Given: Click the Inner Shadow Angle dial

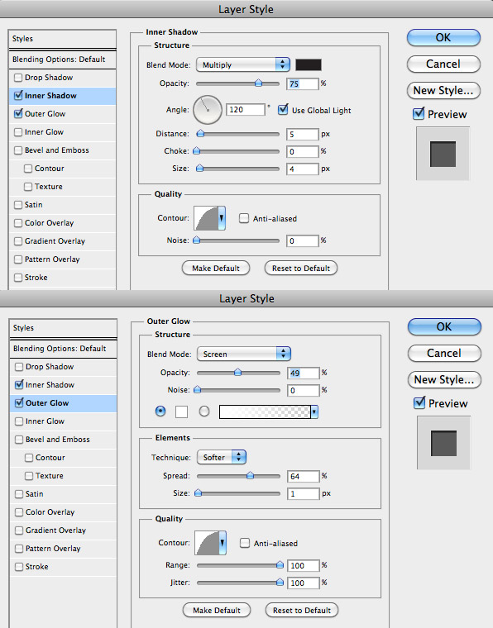Looking at the screenshot, I should click(208, 110).
